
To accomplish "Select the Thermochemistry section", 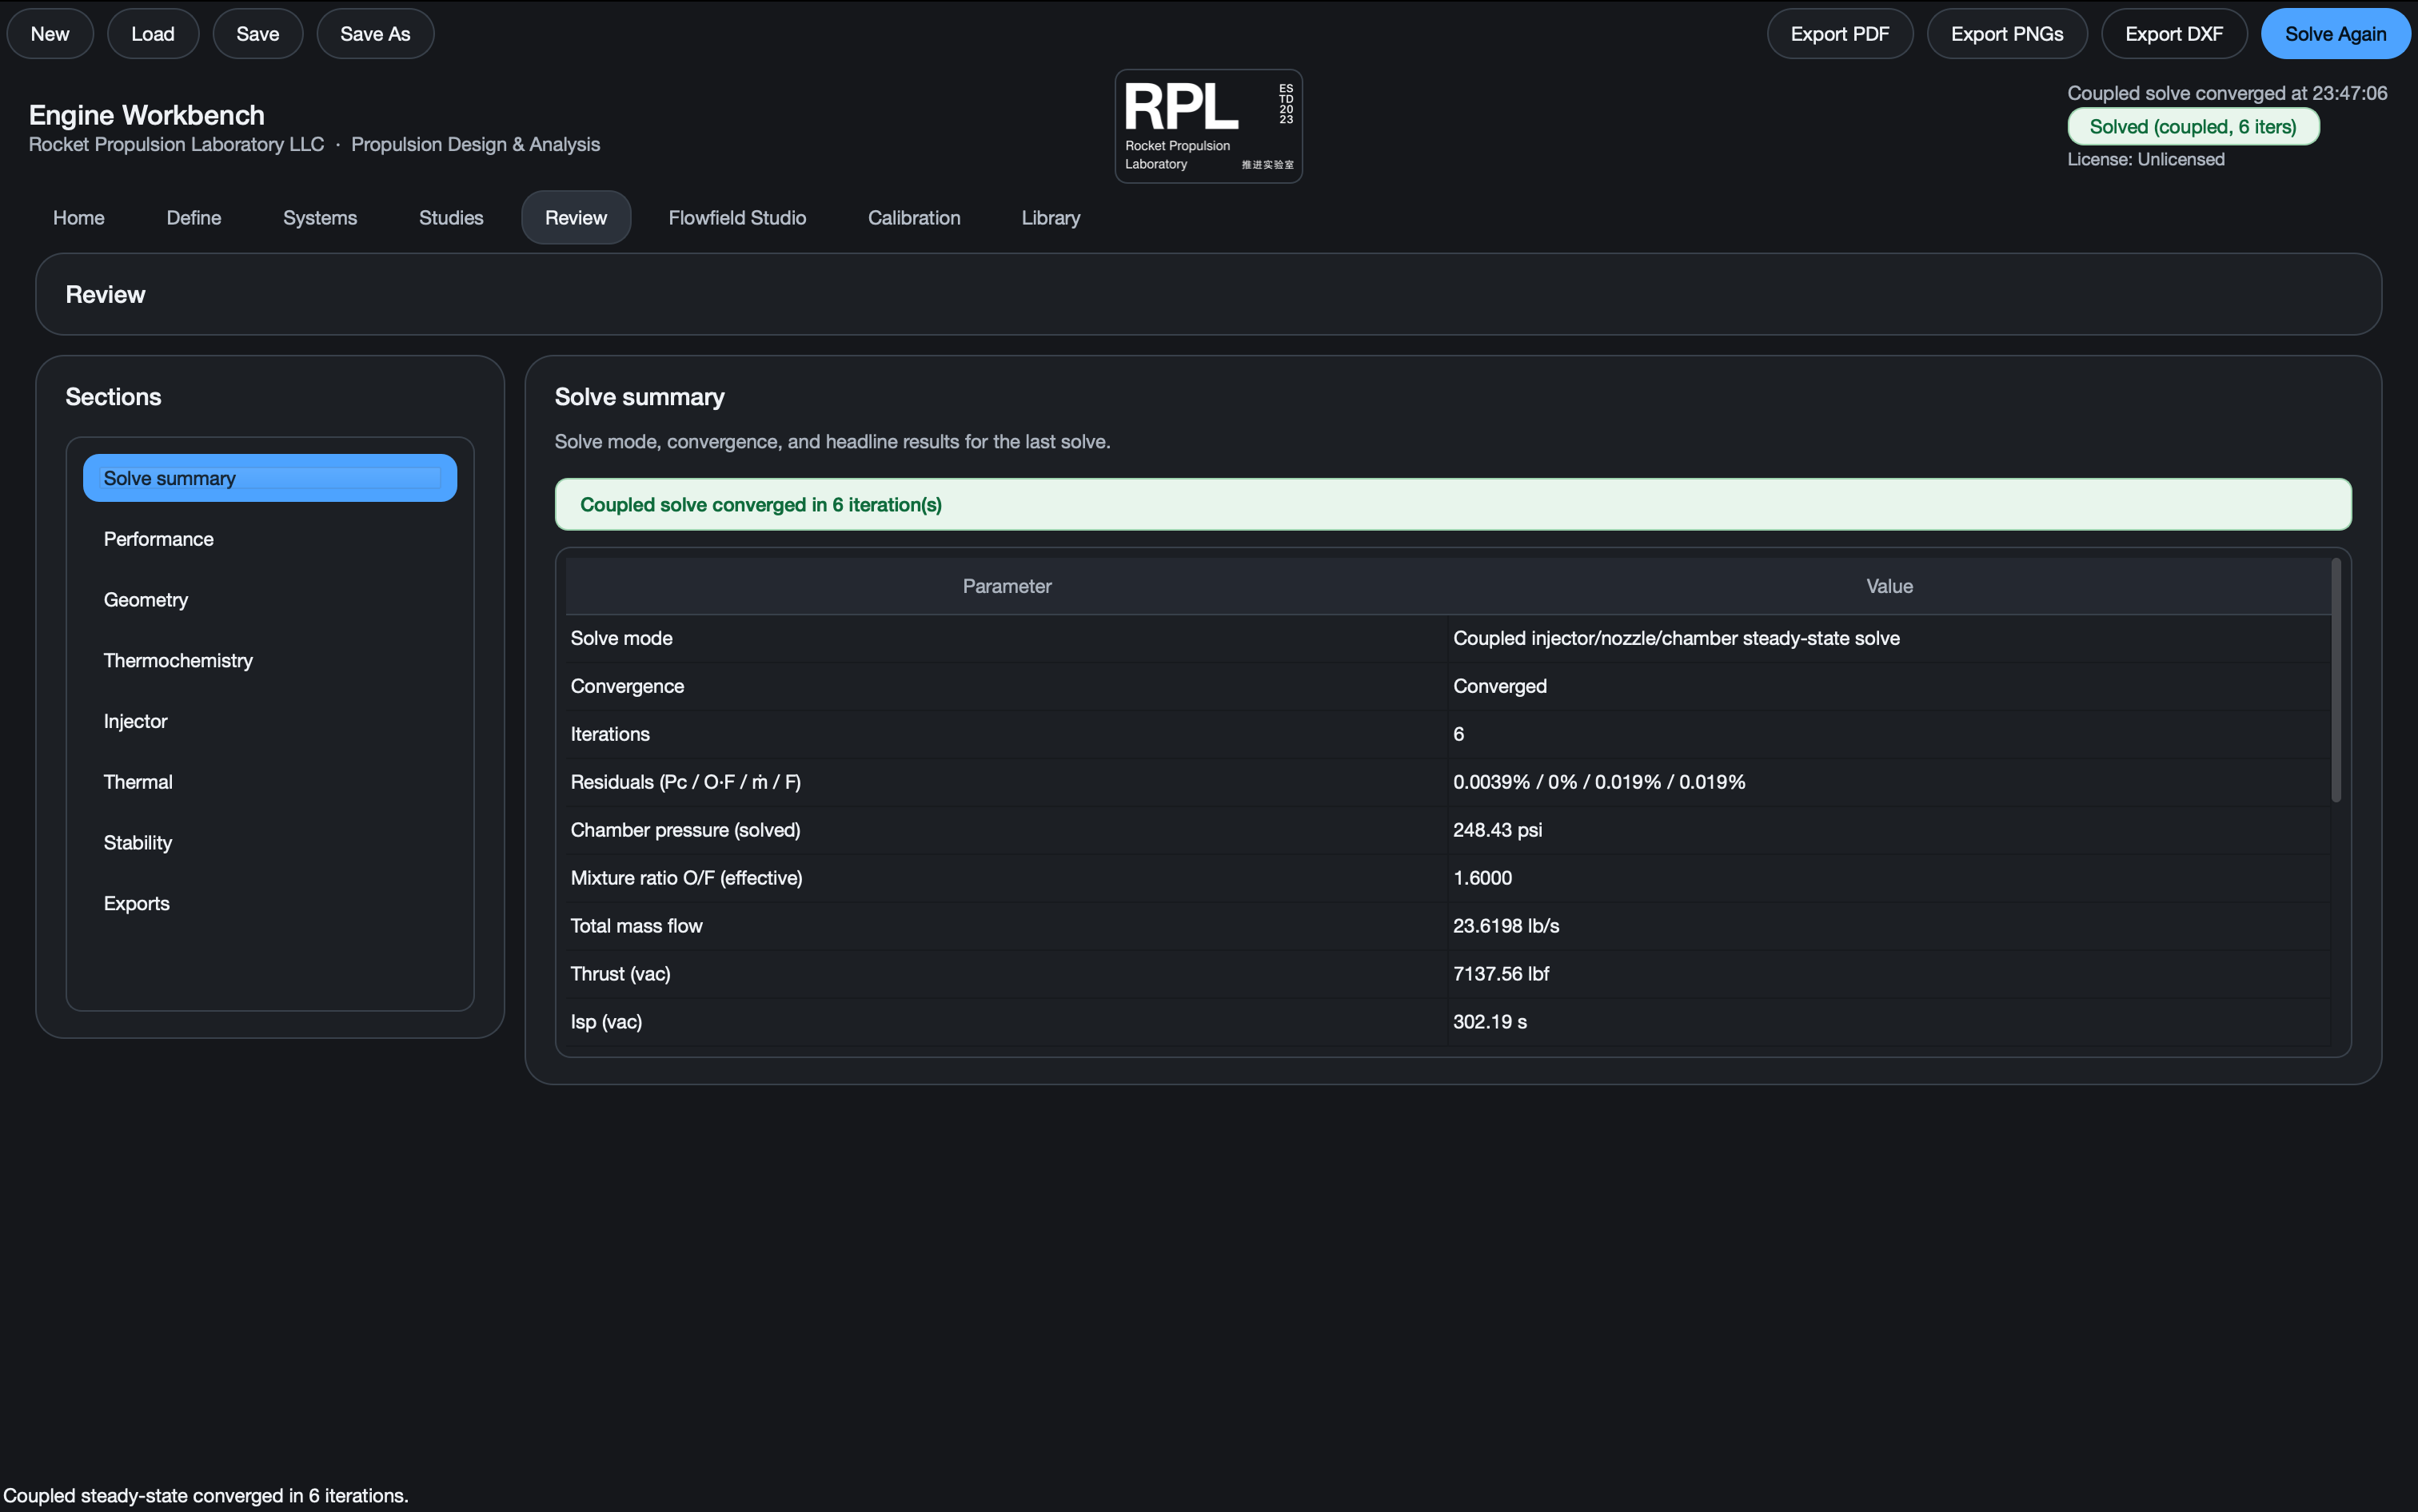I will [x=270, y=661].
